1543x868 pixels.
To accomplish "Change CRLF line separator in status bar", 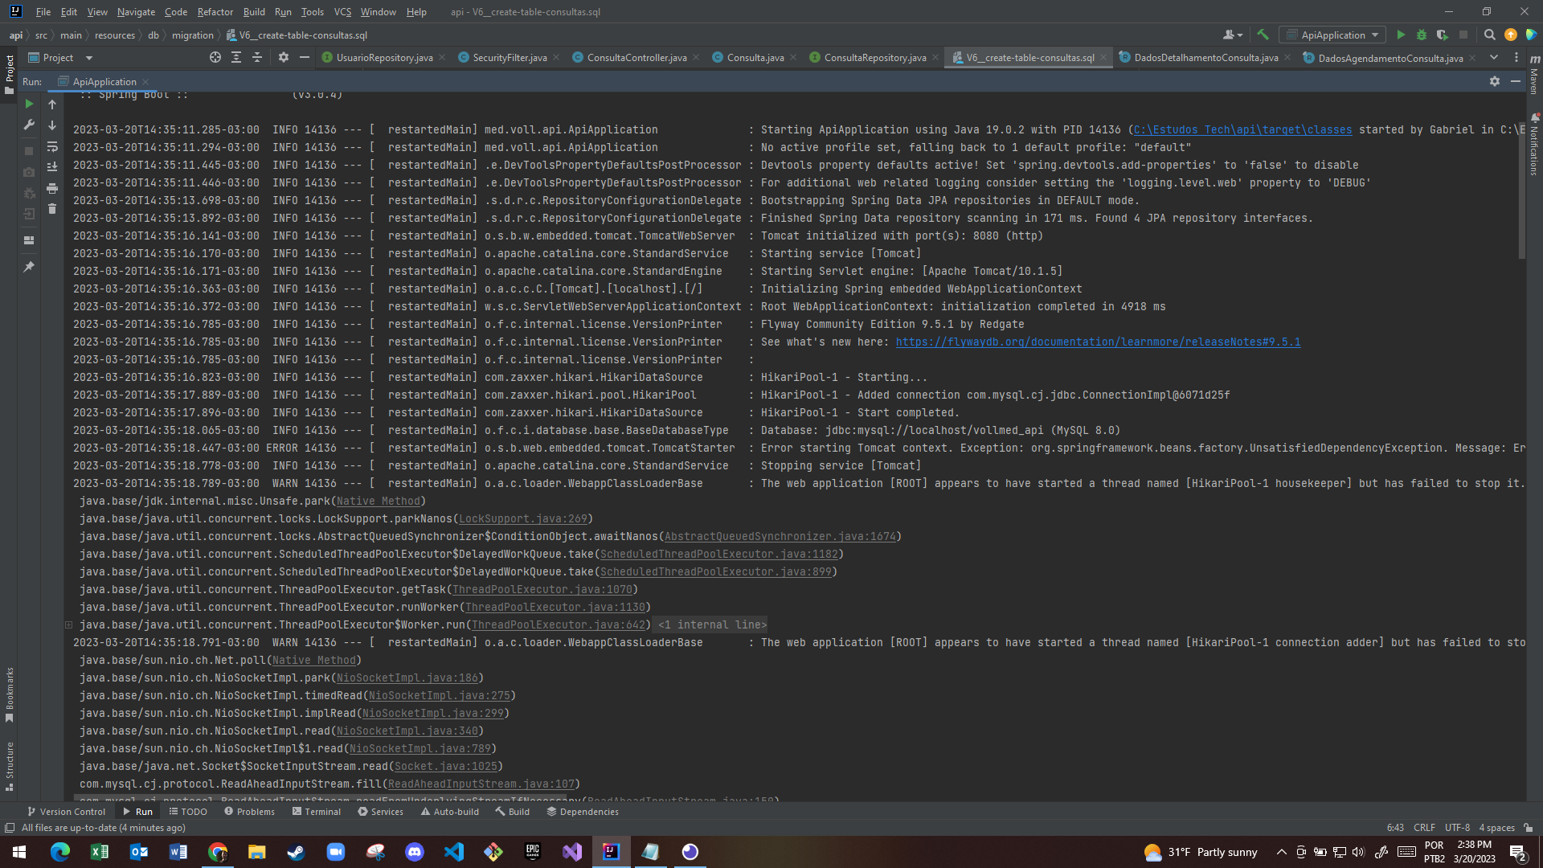I will point(1424,828).
